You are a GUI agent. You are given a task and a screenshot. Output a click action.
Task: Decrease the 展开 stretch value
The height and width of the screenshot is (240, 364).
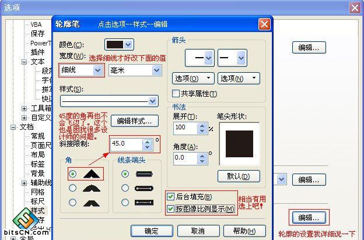[x=202, y=131]
